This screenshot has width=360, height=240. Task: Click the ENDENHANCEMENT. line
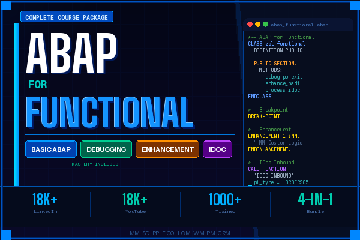point(269,149)
